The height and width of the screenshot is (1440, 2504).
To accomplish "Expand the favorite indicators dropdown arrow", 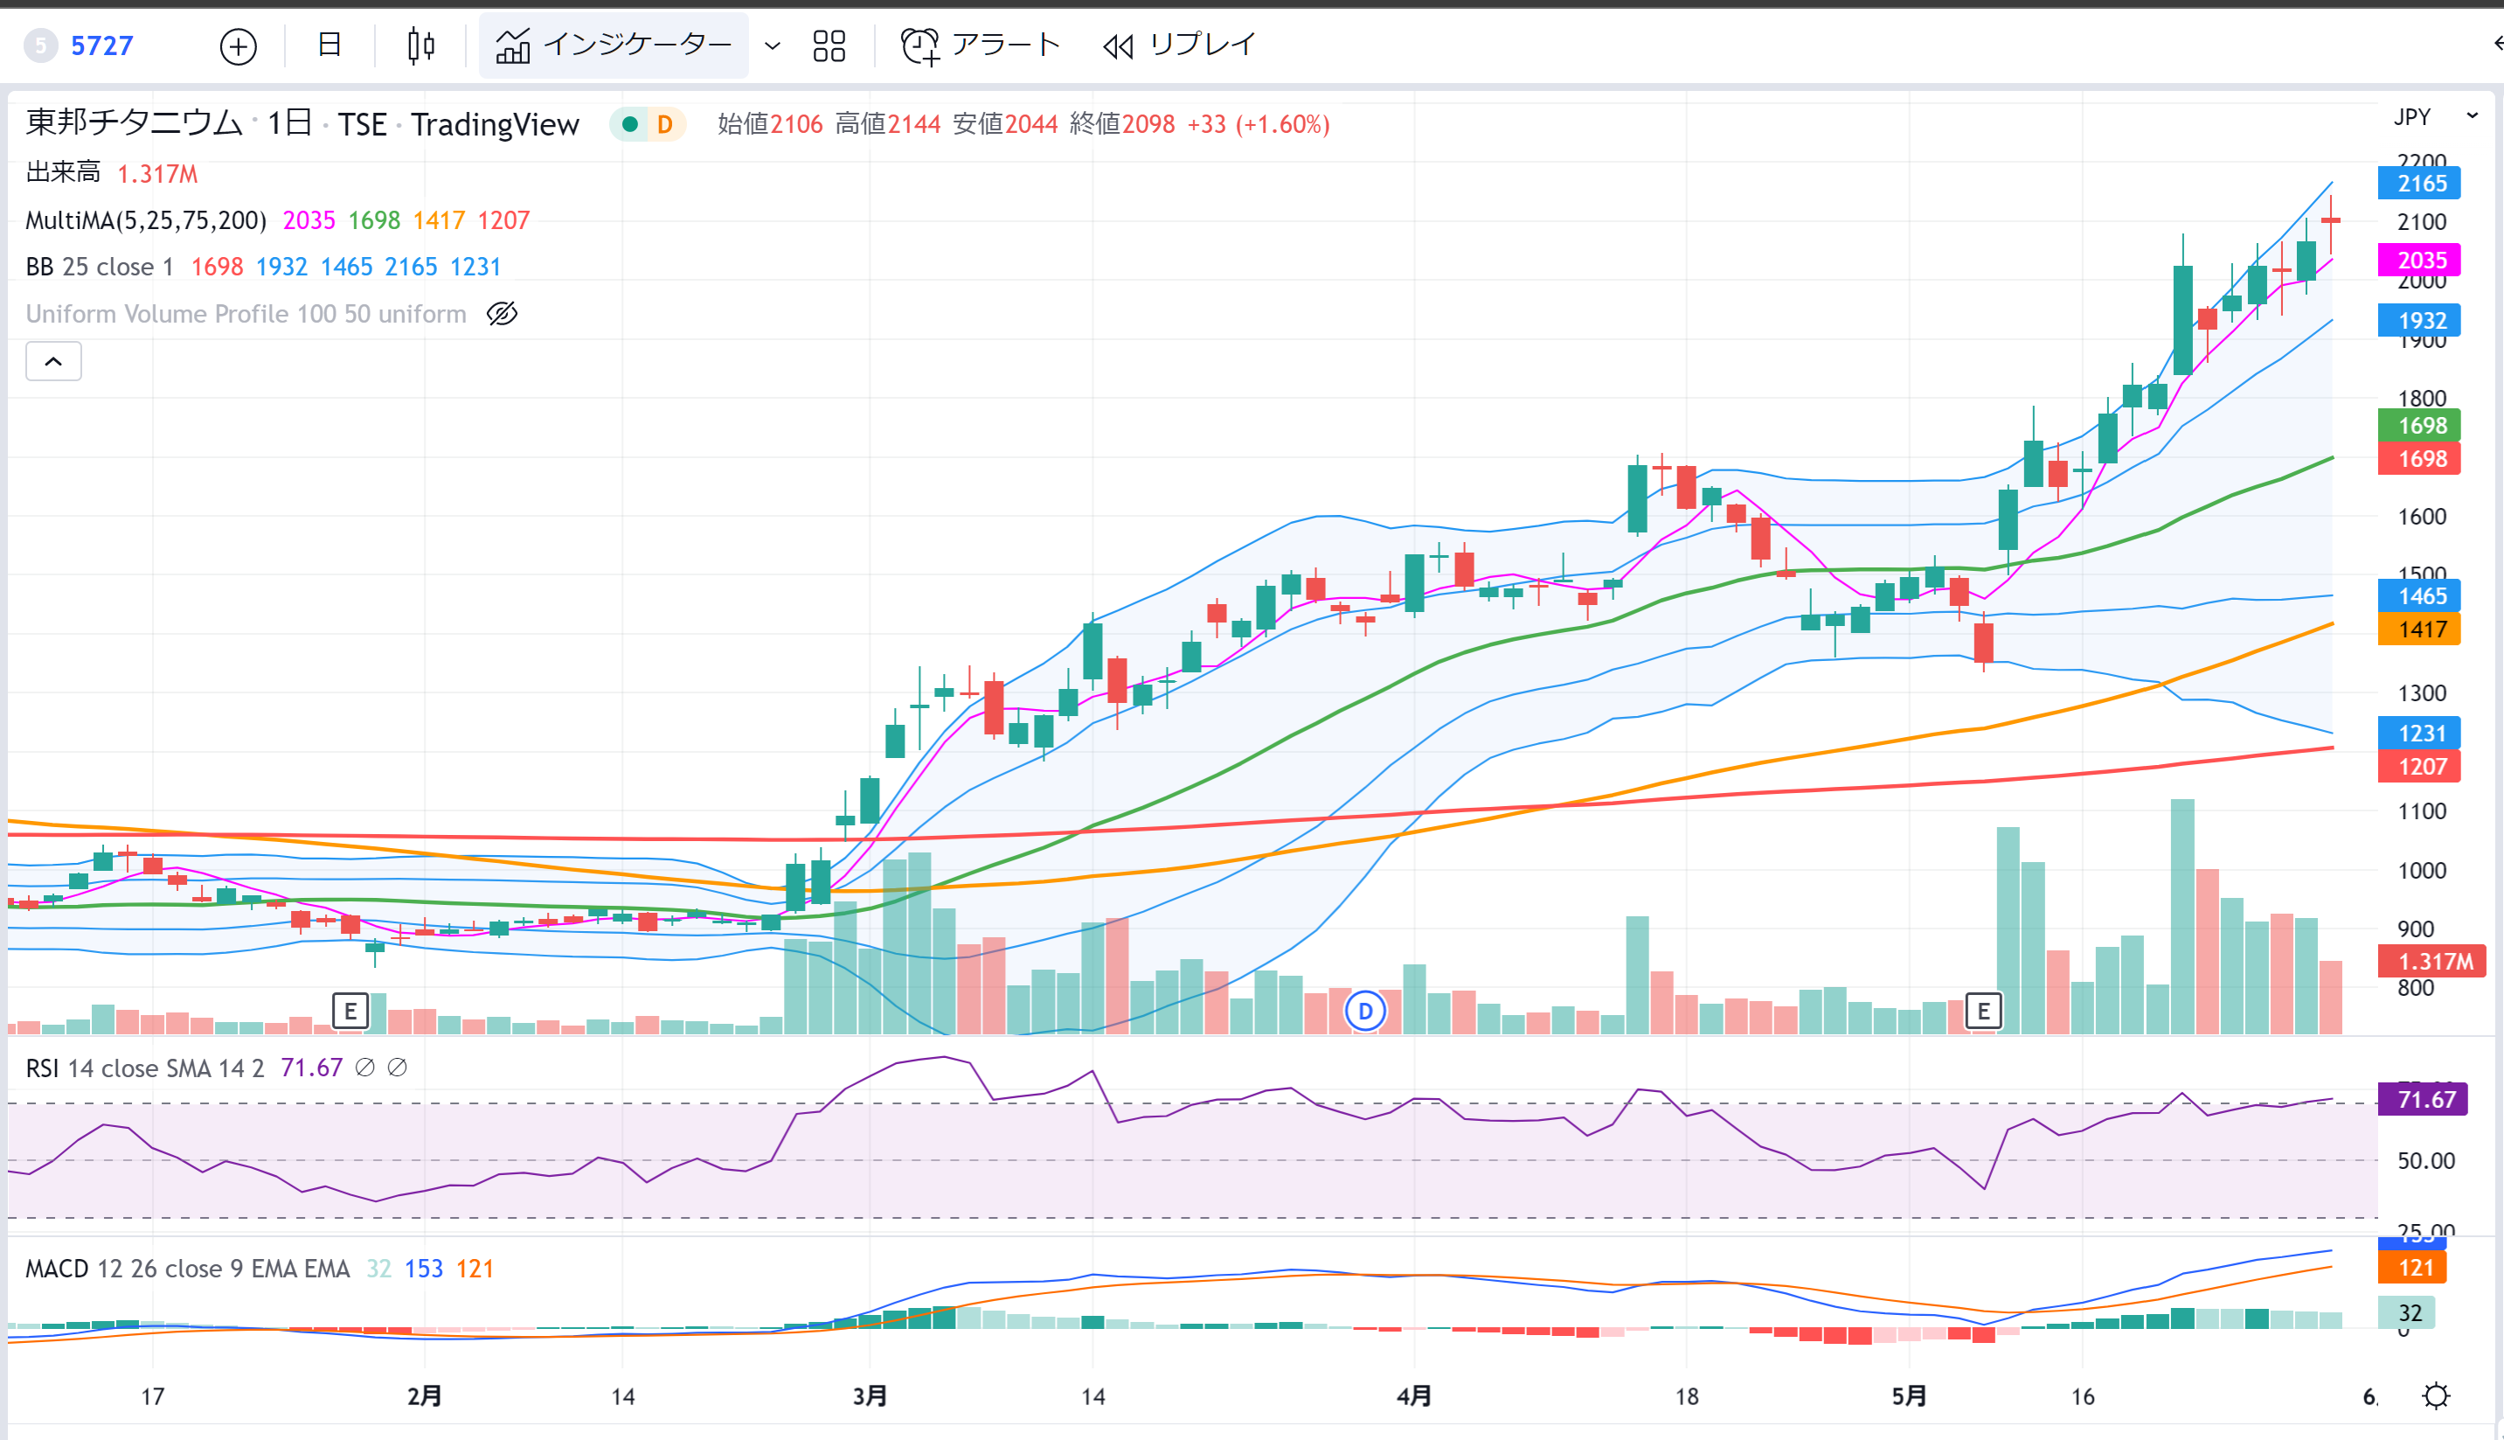I will tap(773, 45).
